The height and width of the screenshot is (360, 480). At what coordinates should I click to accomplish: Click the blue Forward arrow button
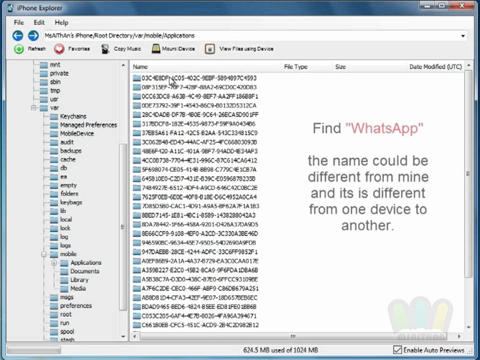coord(33,35)
